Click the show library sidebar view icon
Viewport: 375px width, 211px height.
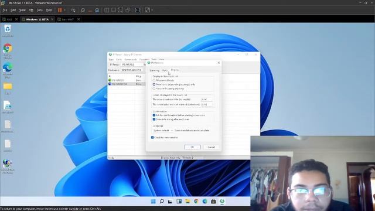[x=107, y=10]
